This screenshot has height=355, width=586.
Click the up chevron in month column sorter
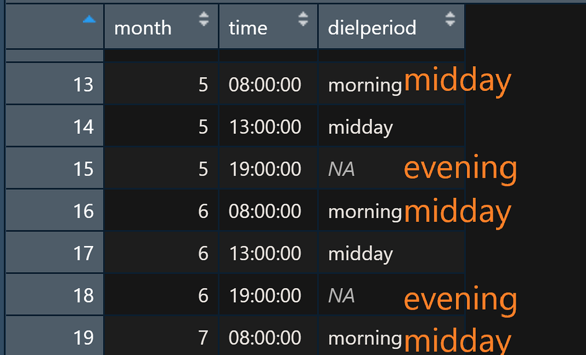(x=204, y=15)
